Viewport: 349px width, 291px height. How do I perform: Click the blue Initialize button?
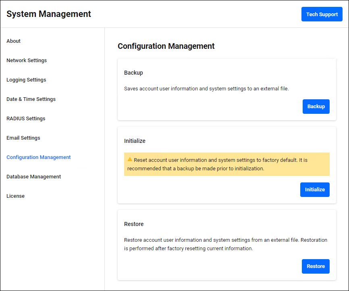click(315, 190)
